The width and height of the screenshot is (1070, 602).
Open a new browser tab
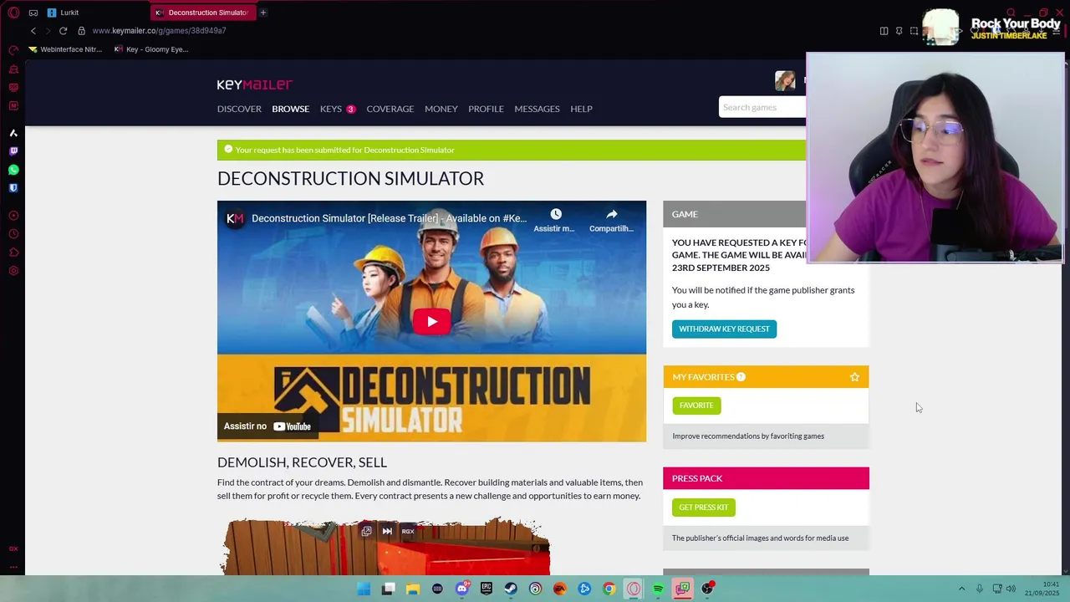pos(262,13)
